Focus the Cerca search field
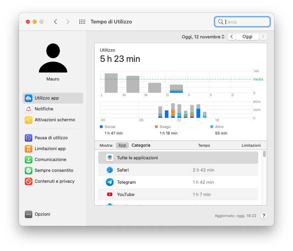Viewport: 293px width, 251px height. [x=242, y=22]
